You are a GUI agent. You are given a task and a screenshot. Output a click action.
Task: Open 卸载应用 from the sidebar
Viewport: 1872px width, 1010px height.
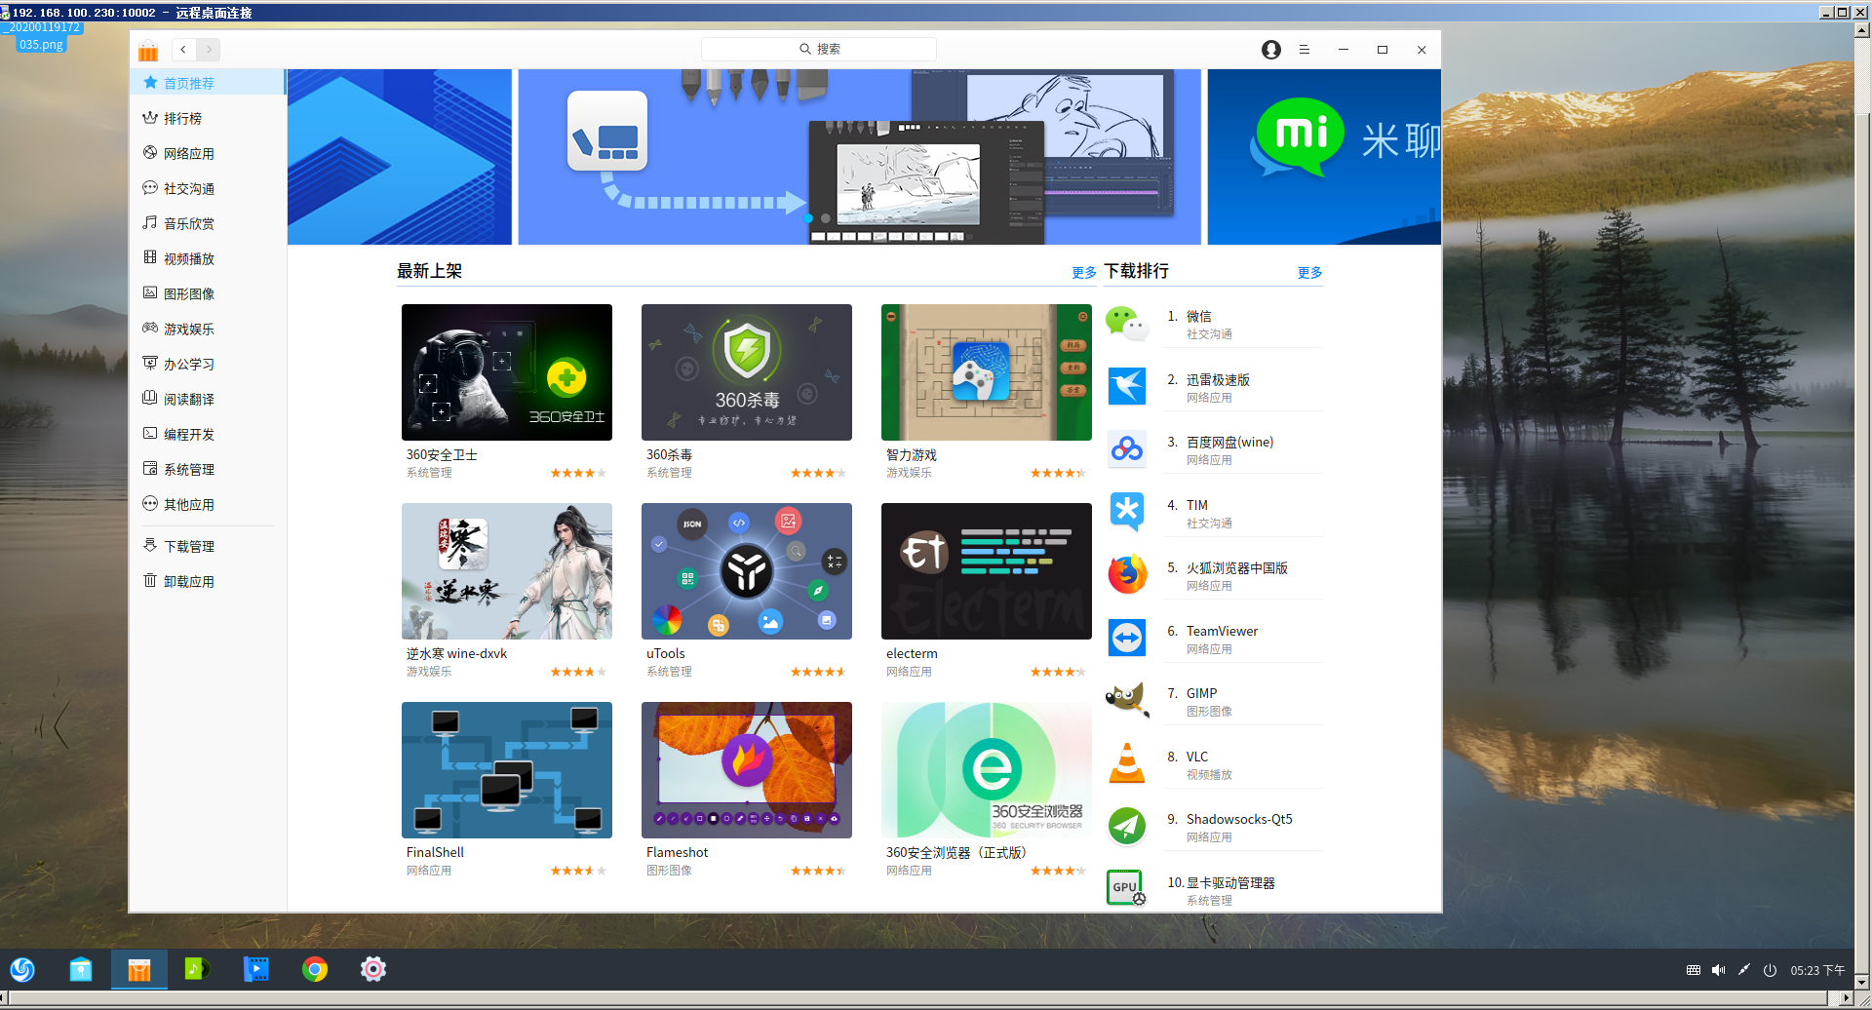click(x=188, y=580)
